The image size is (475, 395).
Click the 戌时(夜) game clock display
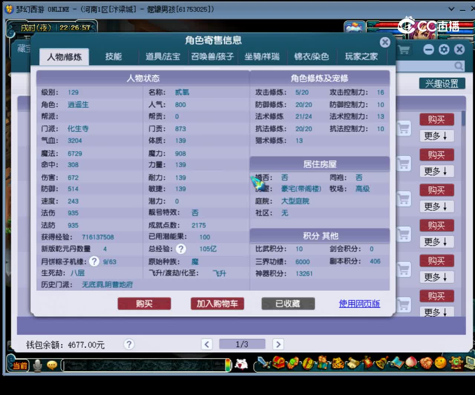[x=55, y=28]
